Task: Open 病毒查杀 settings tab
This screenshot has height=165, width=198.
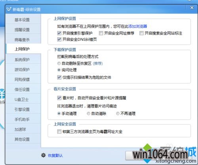Action: pos(23,40)
